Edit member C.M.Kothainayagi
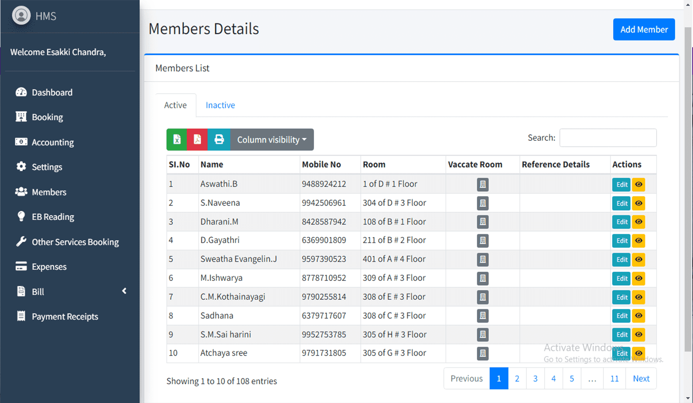This screenshot has height=403, width=693. 621,297
